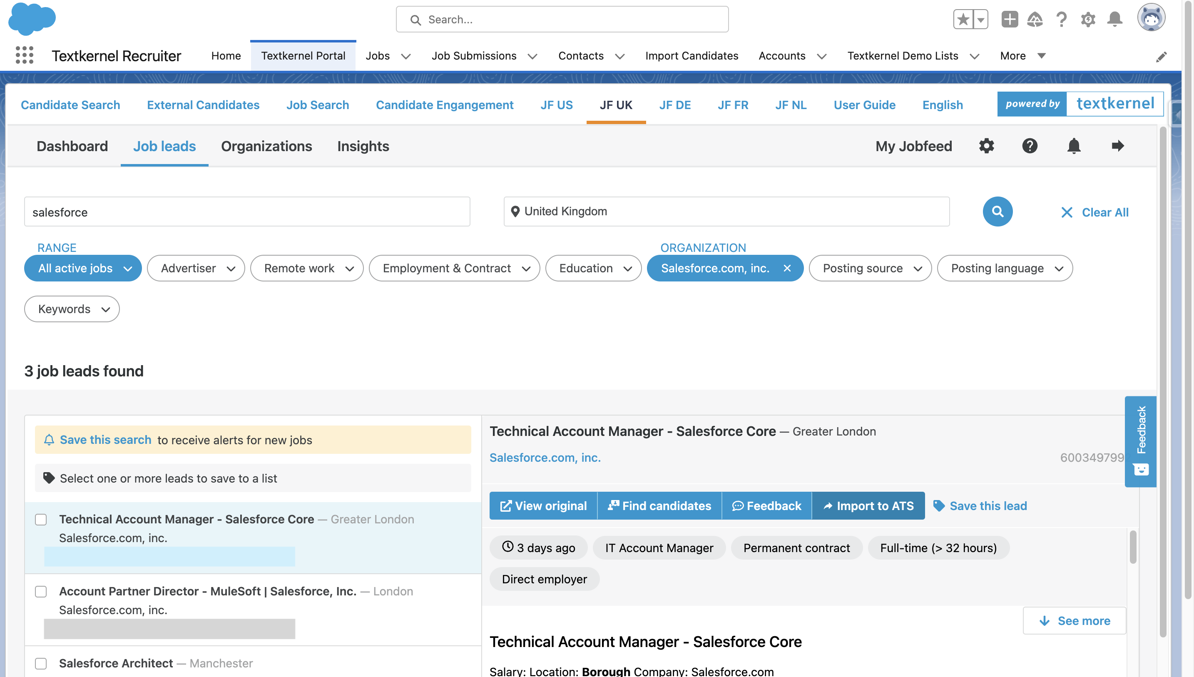Click the Jobfeed logout arrow icon
1194x677 pixels.
point(1117,146)
